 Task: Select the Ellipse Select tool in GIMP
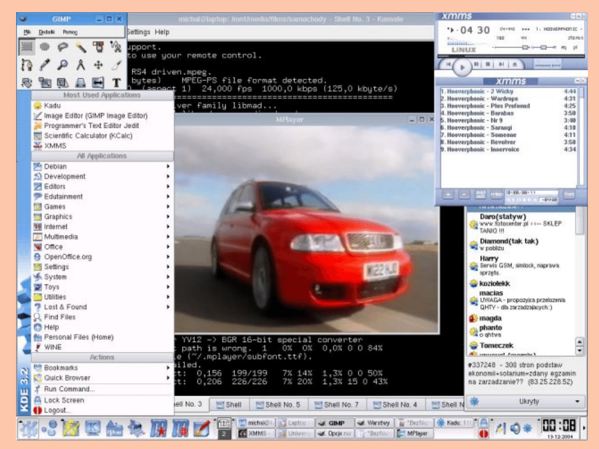[x=45, y=47]
